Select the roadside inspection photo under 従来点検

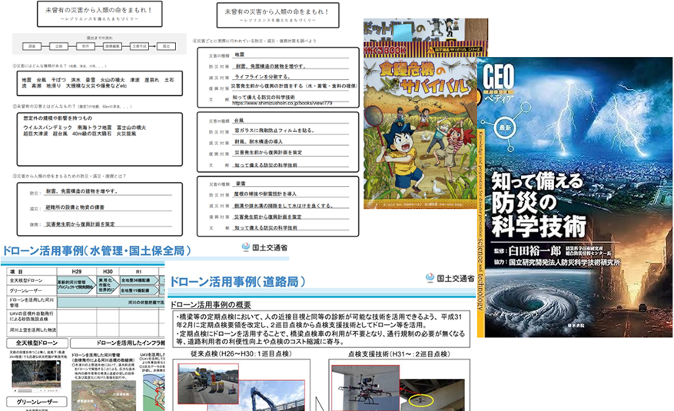tap(208, 383)
